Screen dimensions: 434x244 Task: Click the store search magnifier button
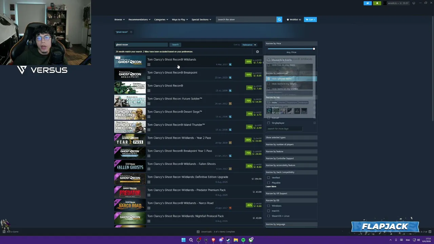point(279,19)
